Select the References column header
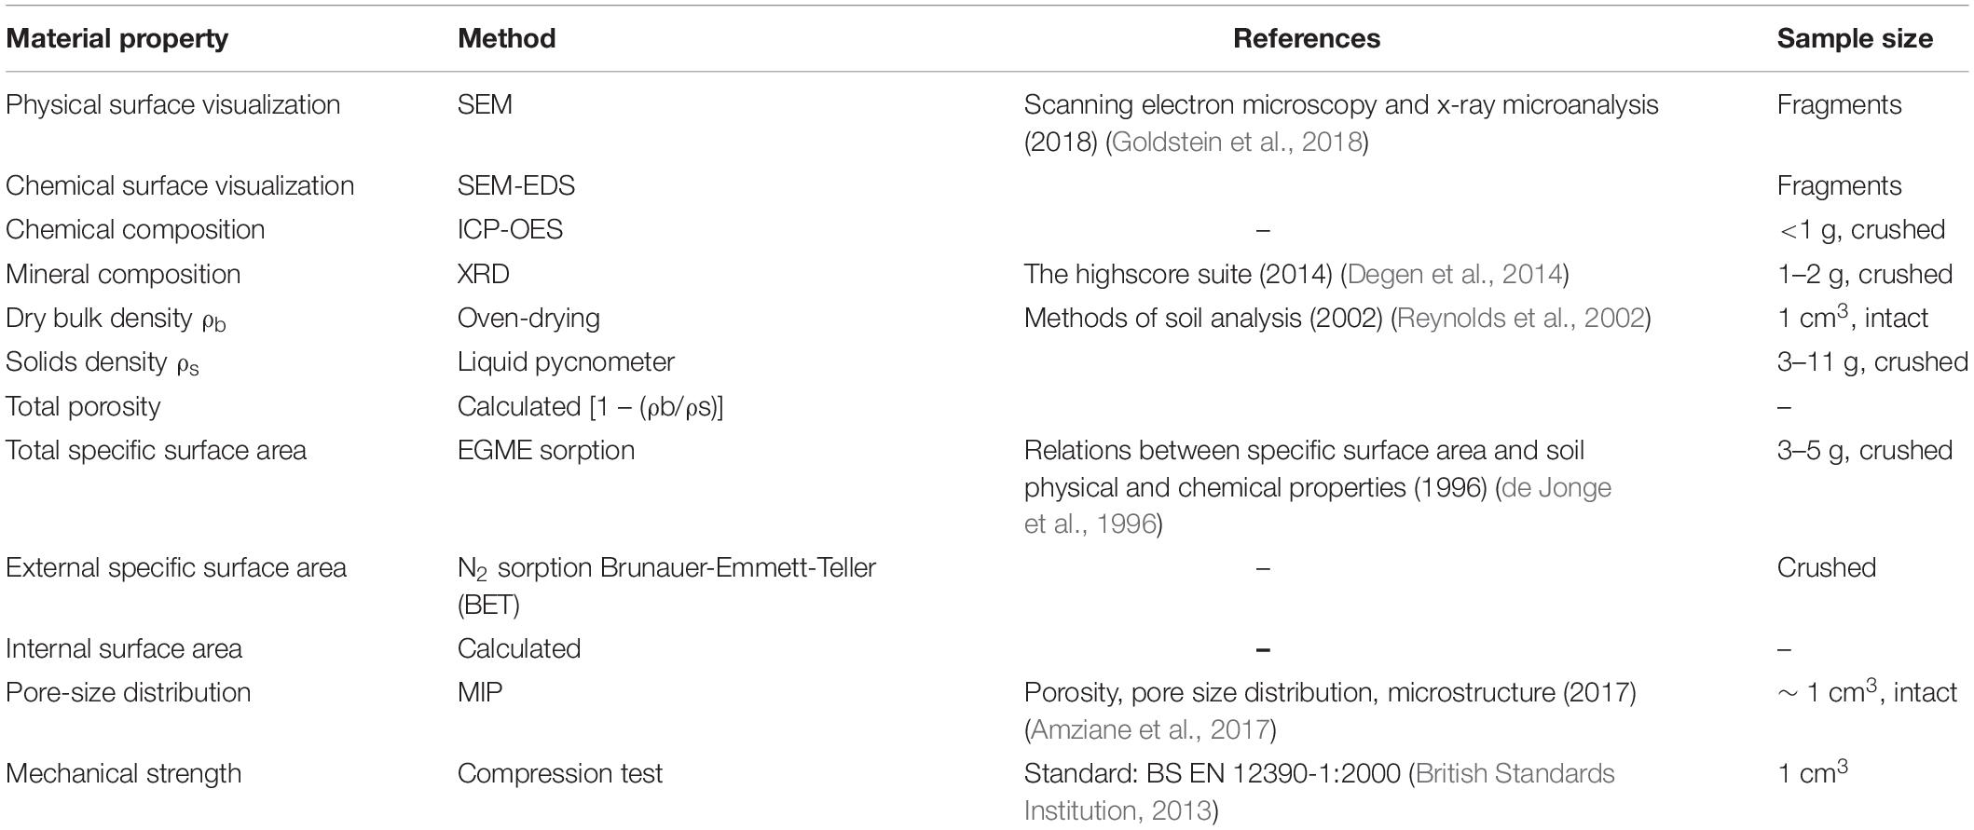This screenshot has height=830, width=1974. tap(1307, 38)
